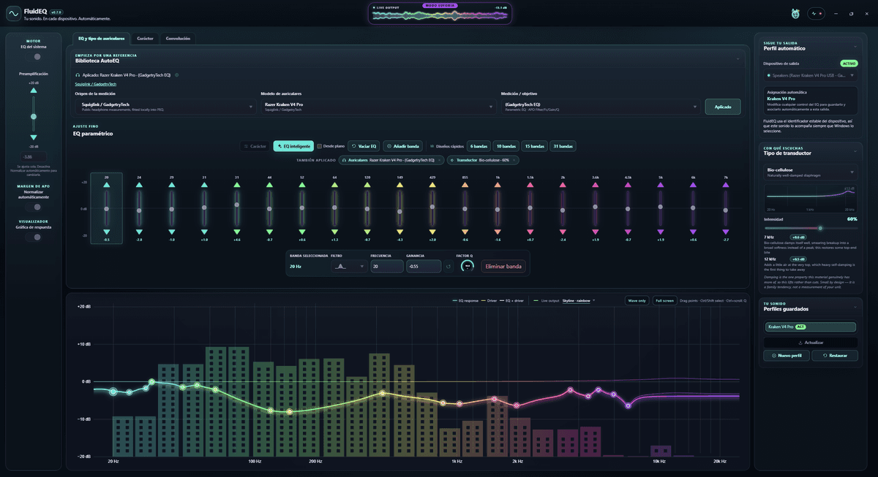
Task: Collapse the Perfiles guardados panel
Action: (x=855, y=306)
